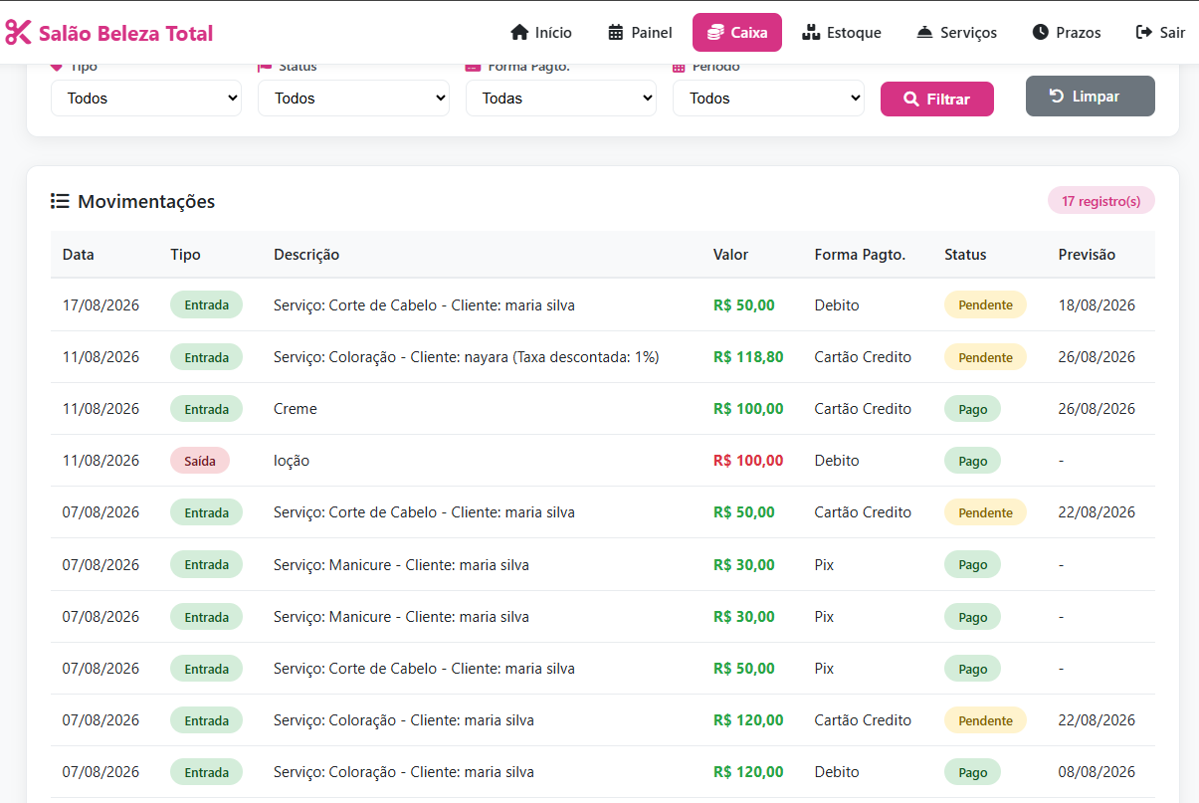Click the Coloração nayara description text
Screen dimensions: 1199x803
467,357
